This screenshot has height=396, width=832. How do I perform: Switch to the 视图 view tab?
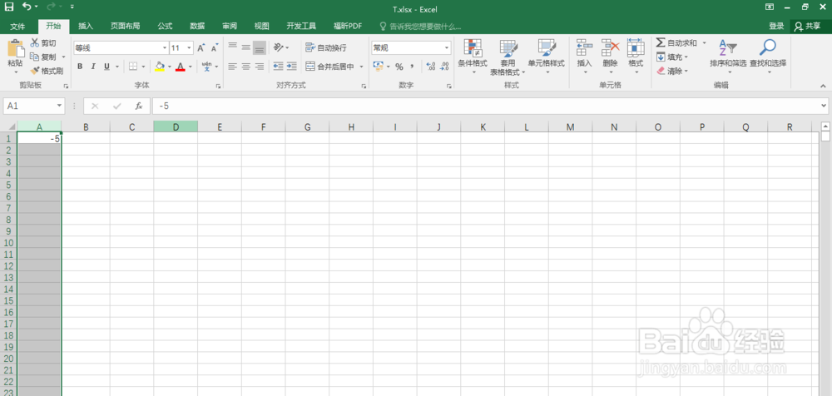click(261, 26)
